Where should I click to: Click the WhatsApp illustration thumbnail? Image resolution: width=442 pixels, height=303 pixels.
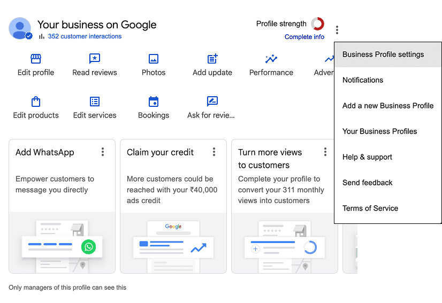(62, 243)
